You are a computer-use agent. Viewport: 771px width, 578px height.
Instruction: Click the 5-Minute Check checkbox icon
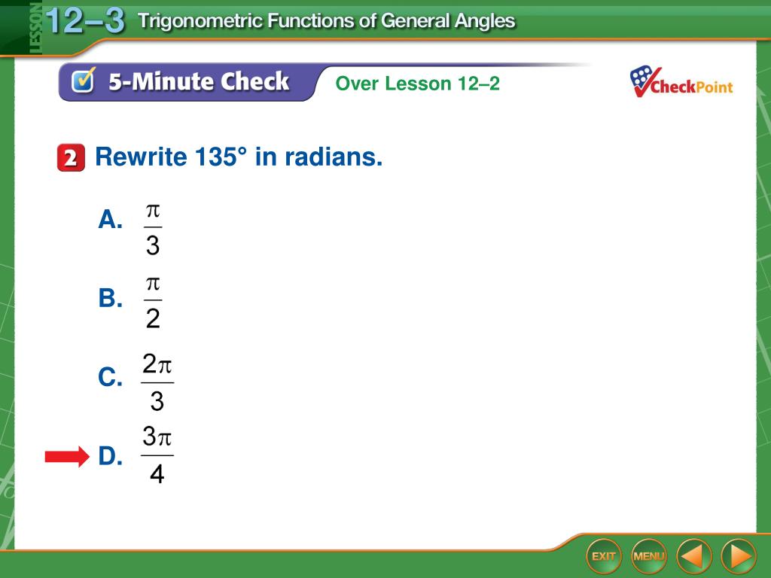pos(83,80)
